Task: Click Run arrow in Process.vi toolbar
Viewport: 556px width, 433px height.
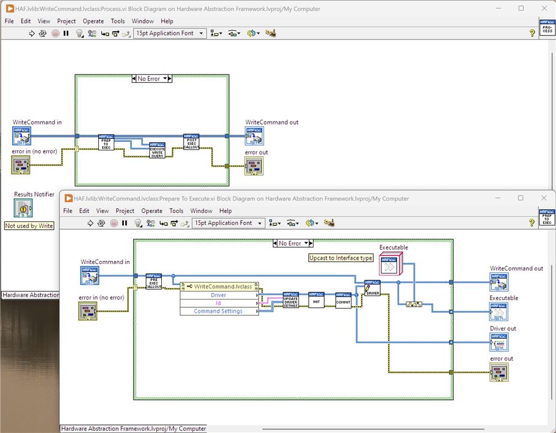Action: pos(32,34)
